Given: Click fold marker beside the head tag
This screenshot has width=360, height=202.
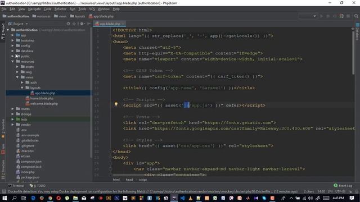Looking at the screenshot, I should click(110, 42).
